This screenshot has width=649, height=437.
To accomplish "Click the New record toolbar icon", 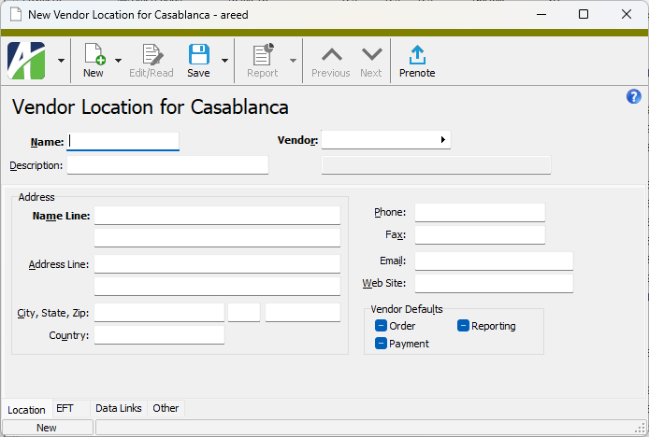I will point(94,55).
